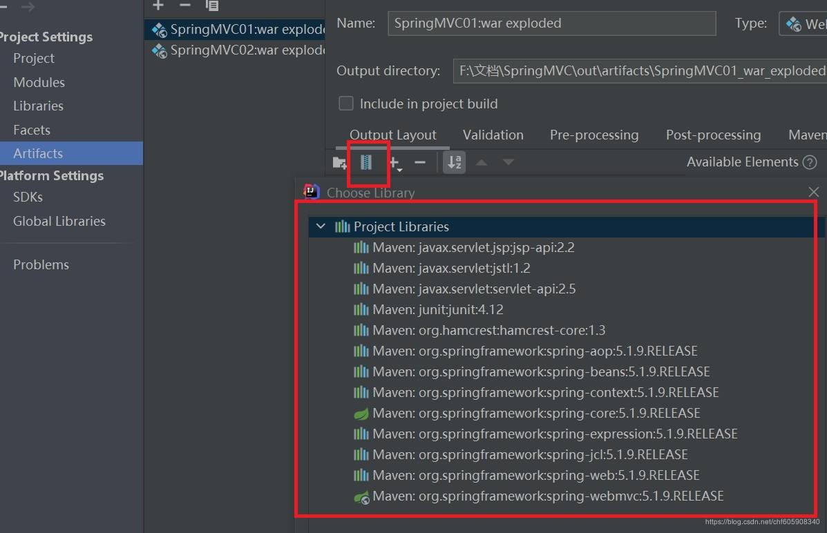The height and width of the screenshot is (533, 827).
Task: Click the hamcrest-core library bars icon
Action: point(361,330)
